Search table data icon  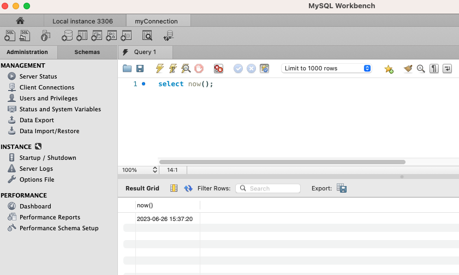point(147,35)
